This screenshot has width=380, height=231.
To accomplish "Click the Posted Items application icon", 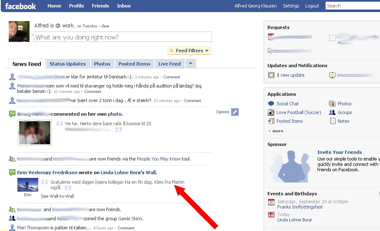I will click(x=271, y=121).
